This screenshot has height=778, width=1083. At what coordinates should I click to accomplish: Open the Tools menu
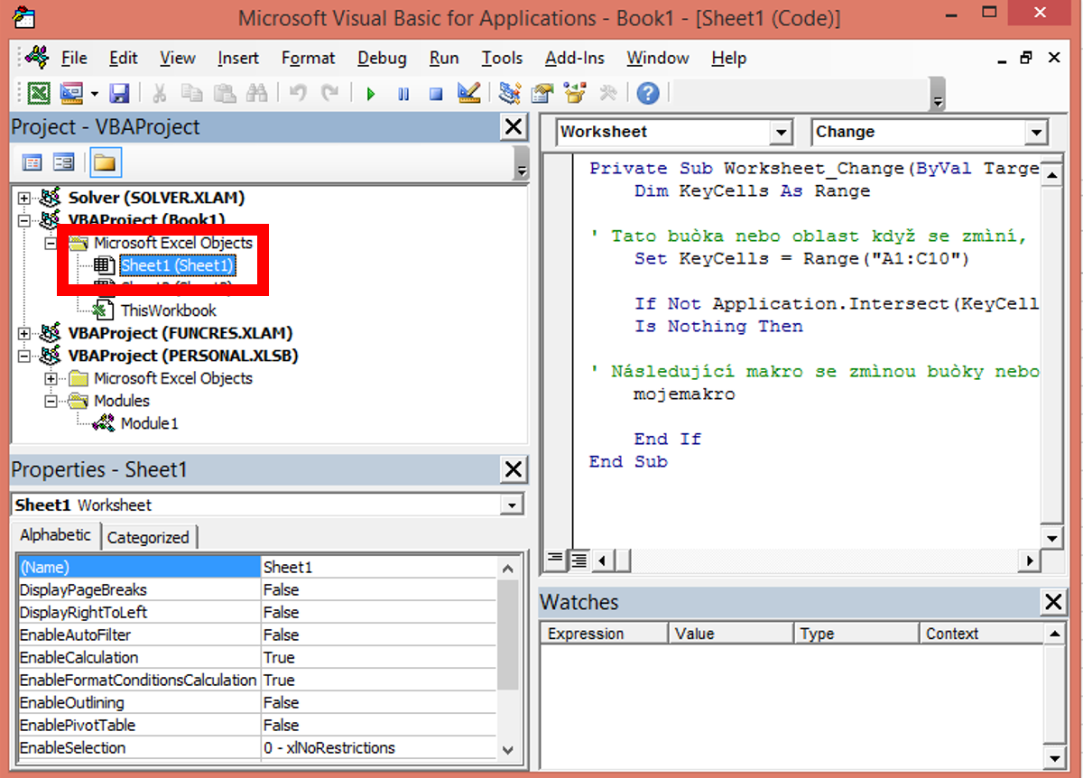tap(502, 58)
